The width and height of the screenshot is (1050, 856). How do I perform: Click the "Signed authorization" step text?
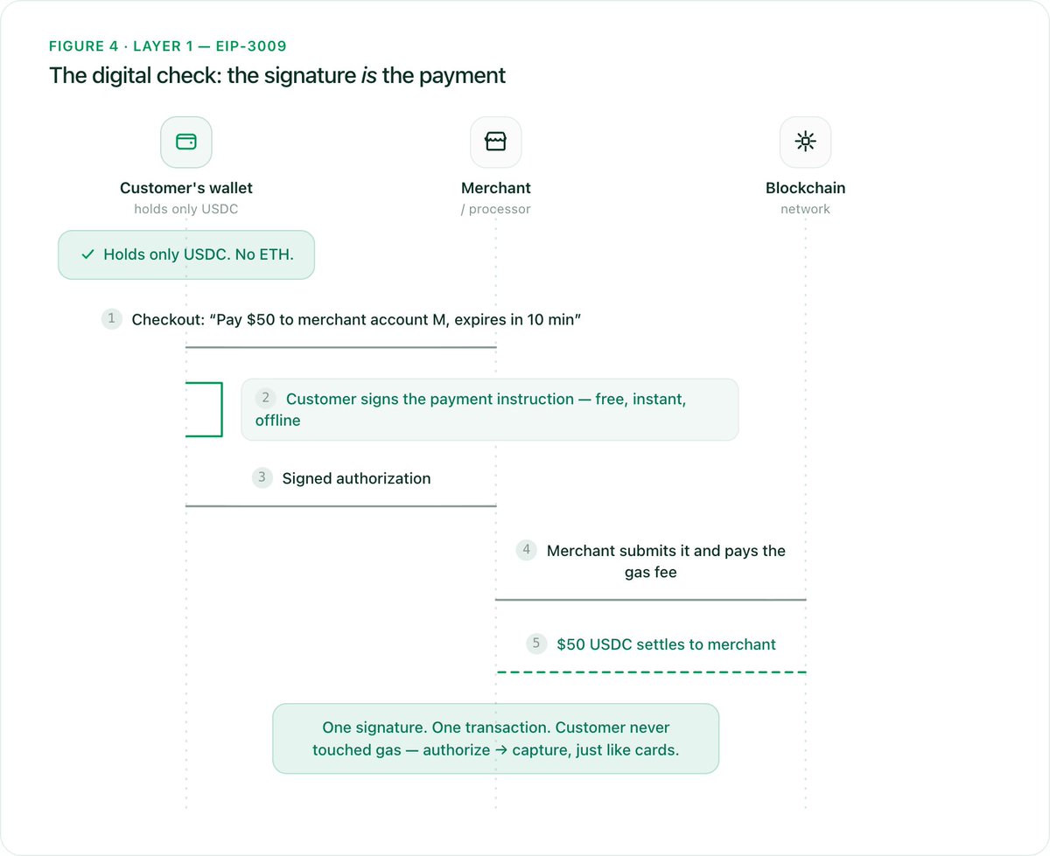(x=356, y=478)
